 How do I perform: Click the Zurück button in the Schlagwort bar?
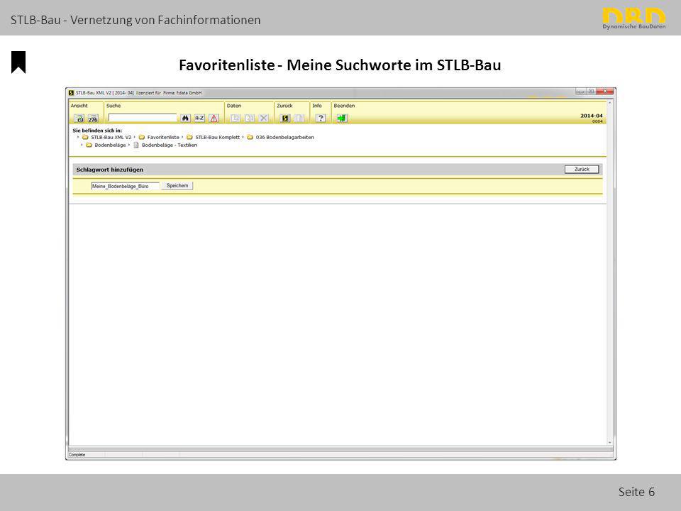(x=582, y=169)
